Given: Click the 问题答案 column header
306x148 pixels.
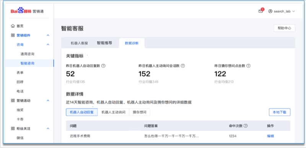Looking at the screenshot, I should [x=151, y=126].
